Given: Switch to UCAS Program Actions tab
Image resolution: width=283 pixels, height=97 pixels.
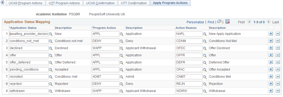Looking at the screenshot, I should coord(25,3).
